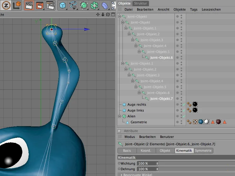Render to Picture Viewer icon
235x176 pixels.
point(40,6)
